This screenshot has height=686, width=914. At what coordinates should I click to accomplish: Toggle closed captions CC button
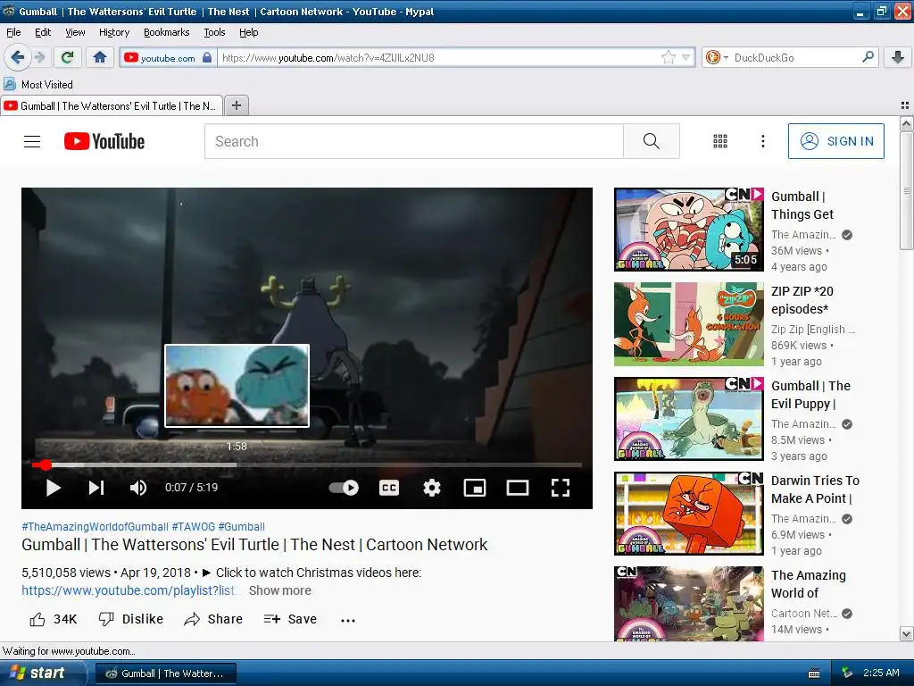[x=389, y=488]
